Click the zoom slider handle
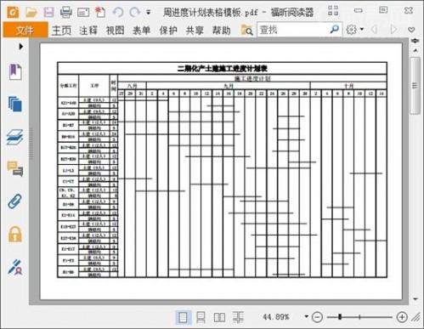 click(x=340, y=317)
